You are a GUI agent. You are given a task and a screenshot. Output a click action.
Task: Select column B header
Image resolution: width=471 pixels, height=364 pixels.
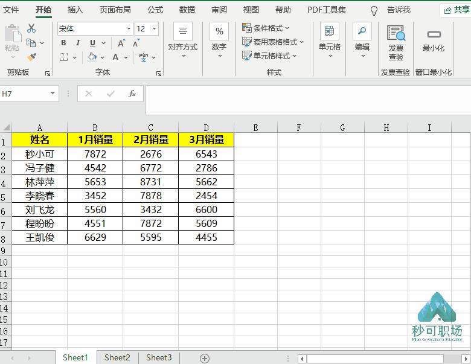click(95, 127)
